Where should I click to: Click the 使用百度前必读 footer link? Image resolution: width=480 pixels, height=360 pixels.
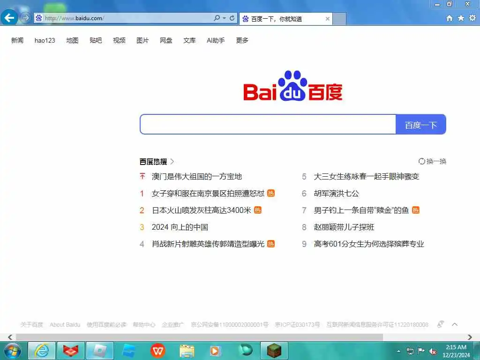(106, 324)
